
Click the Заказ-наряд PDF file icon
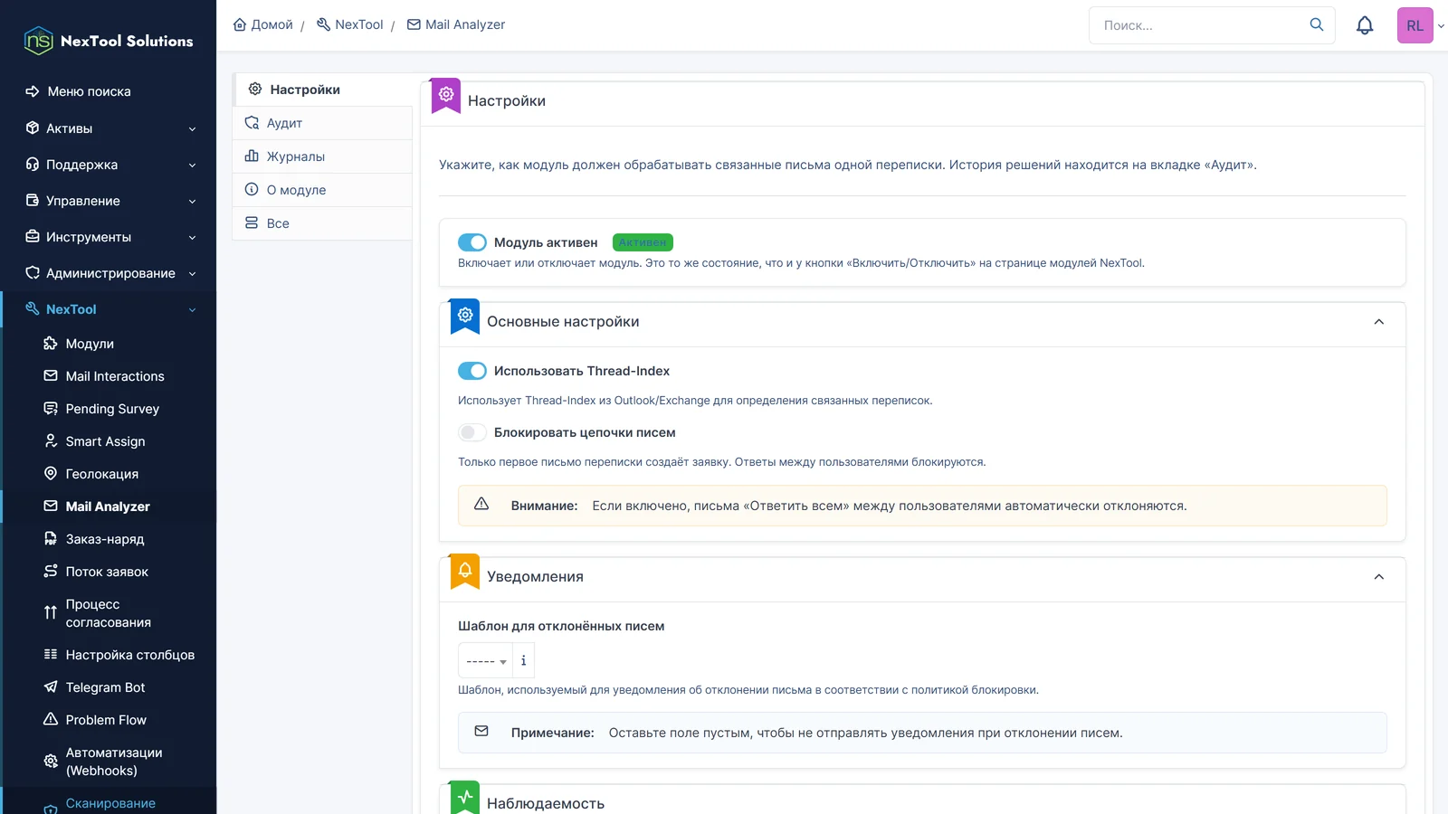(x=51, y=539)
